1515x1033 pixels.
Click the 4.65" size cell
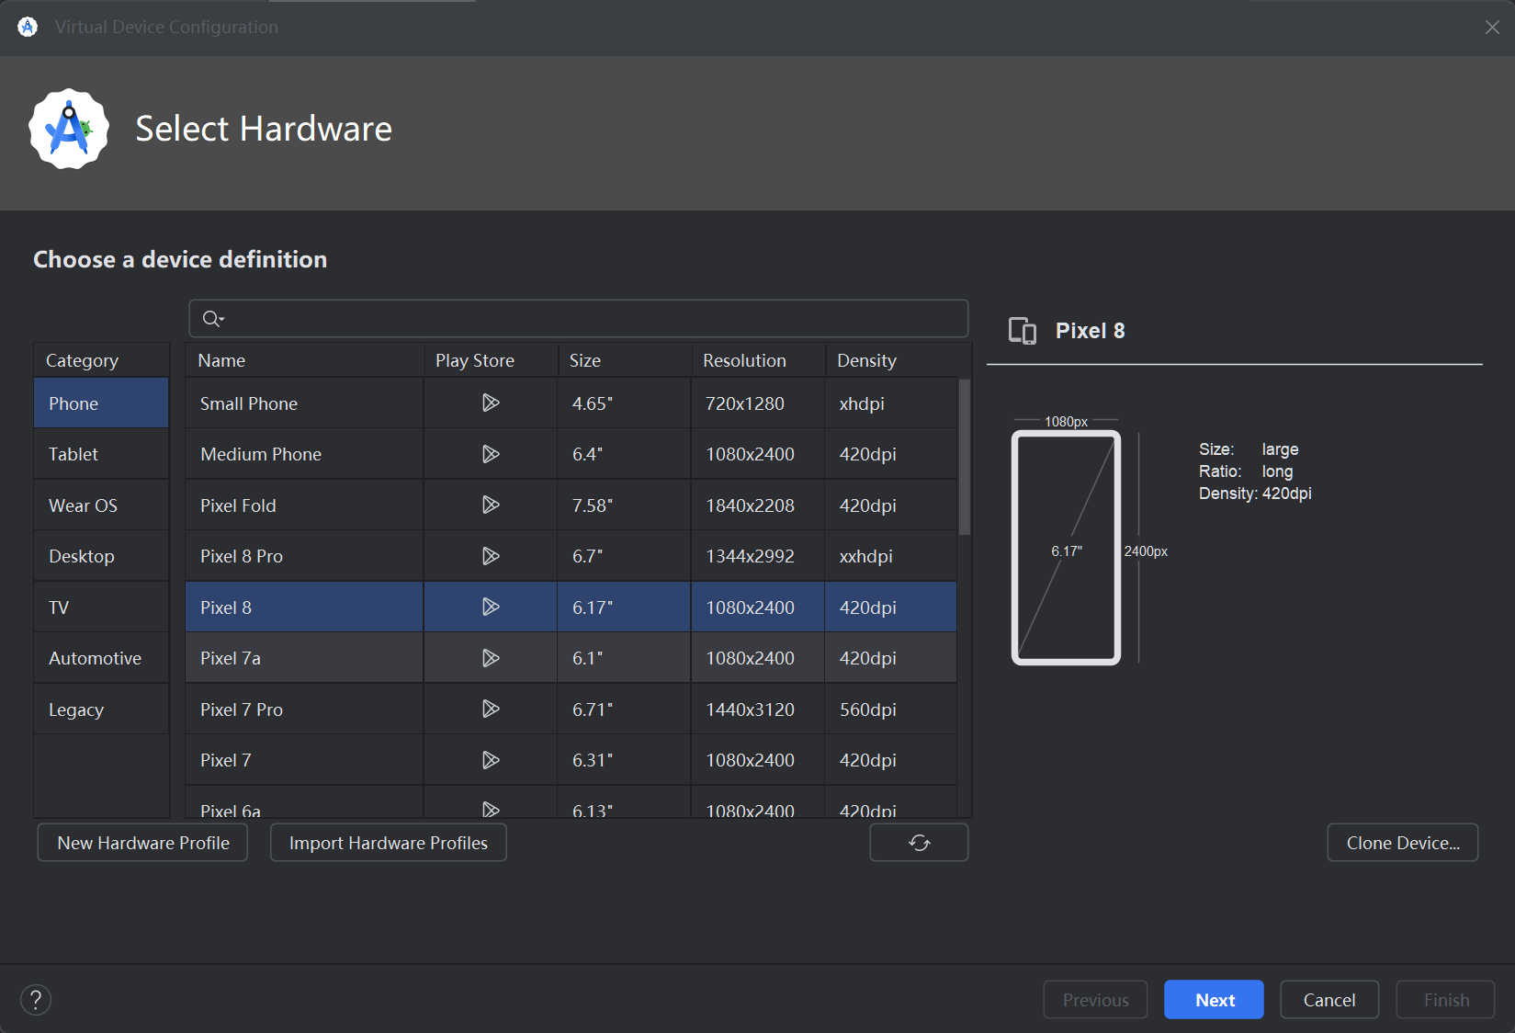(x=624, y=403)
